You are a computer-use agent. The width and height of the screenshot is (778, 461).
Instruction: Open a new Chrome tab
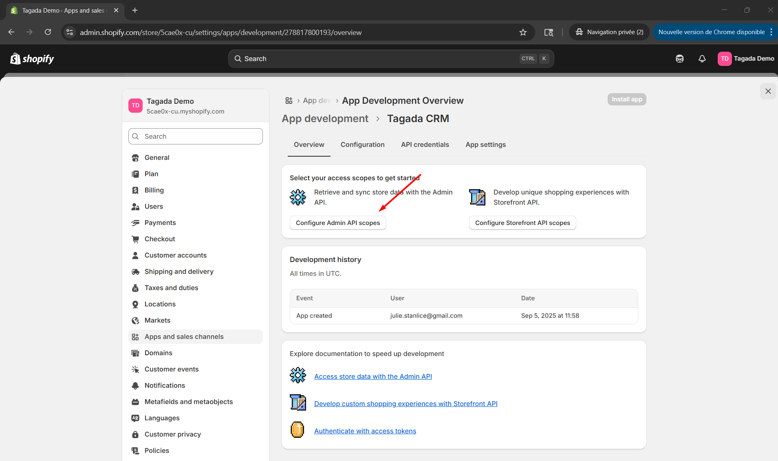[x=135, y=10]
